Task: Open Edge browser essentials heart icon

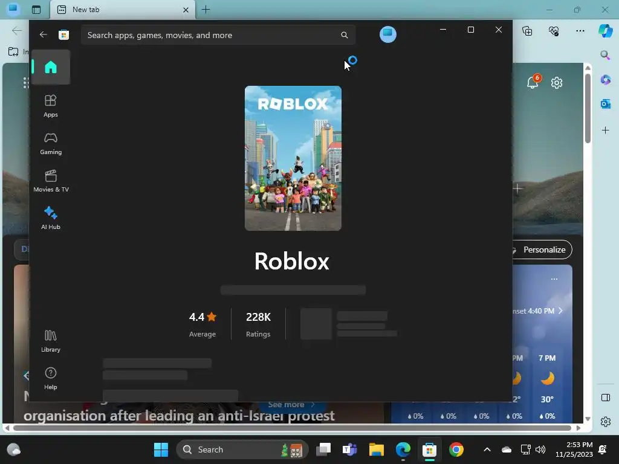Action: pos(554,31)
